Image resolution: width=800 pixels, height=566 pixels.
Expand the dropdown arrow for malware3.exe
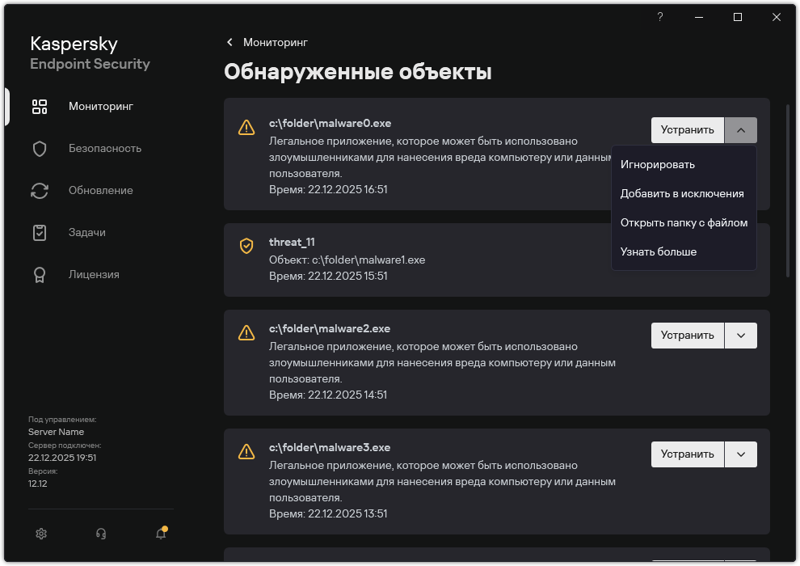(x=741, y=454)
